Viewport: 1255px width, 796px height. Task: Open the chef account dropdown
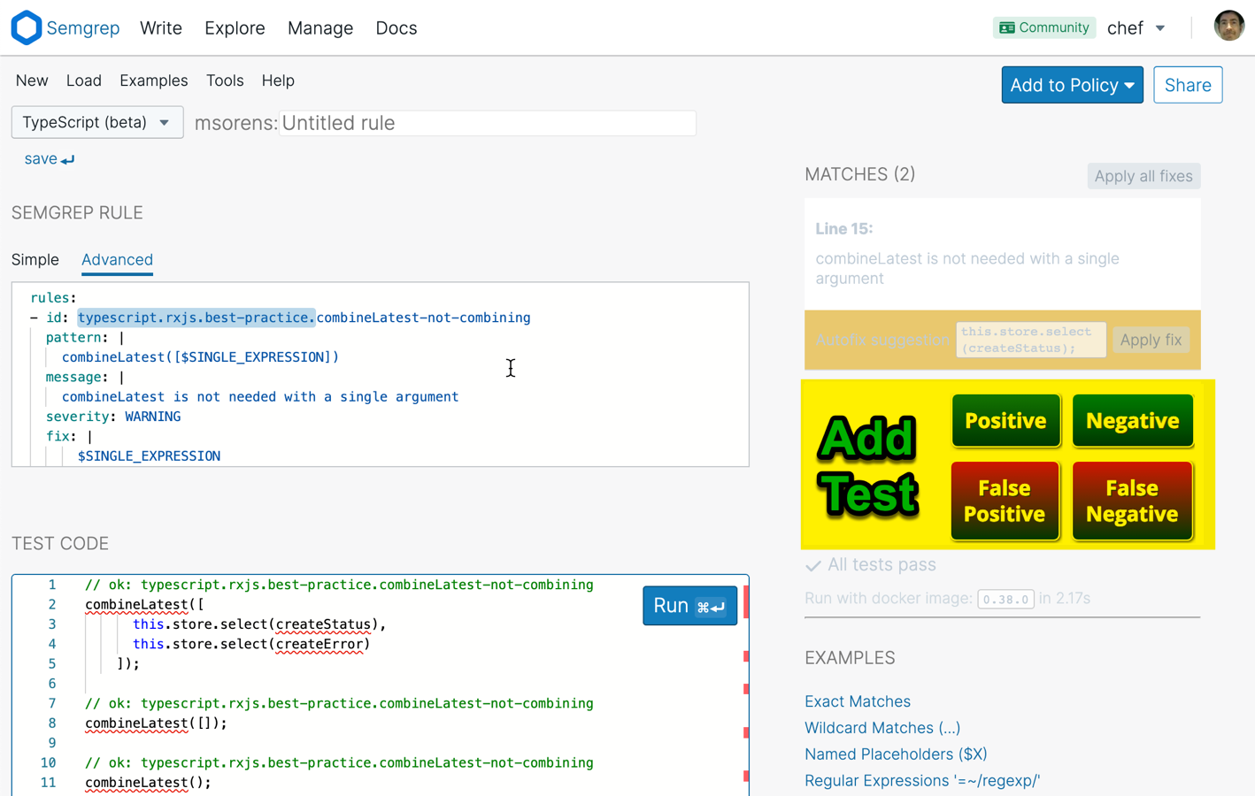(x=1136, y=27)
